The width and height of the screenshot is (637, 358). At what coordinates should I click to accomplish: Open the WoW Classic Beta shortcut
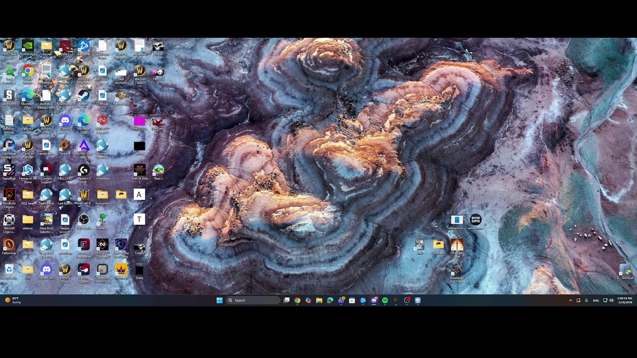(9, 50)
